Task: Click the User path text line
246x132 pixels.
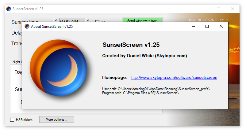Action: [156, 89]
